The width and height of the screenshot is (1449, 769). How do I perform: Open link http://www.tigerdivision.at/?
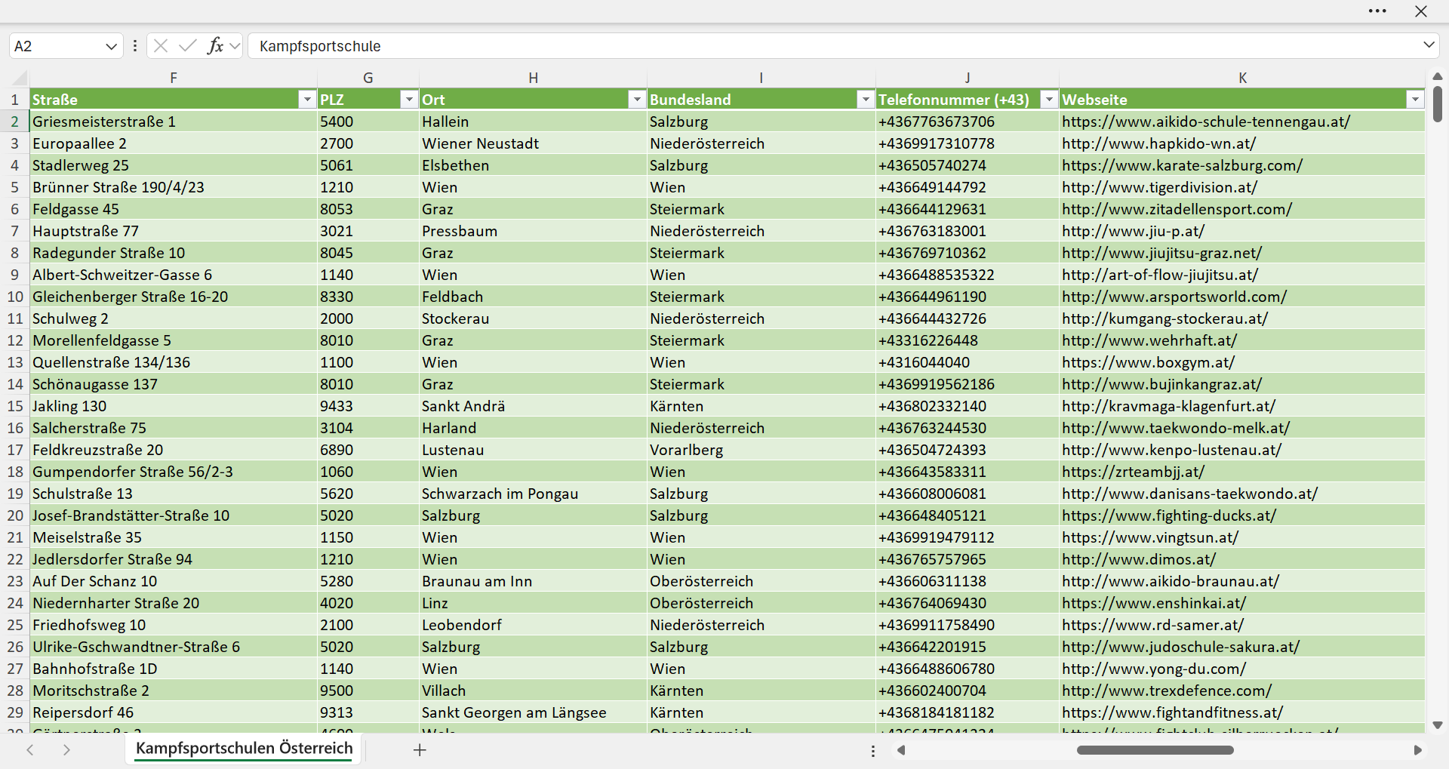point(1160,187)
